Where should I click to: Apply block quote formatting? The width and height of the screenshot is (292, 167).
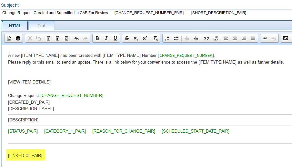tap(206, 38)
